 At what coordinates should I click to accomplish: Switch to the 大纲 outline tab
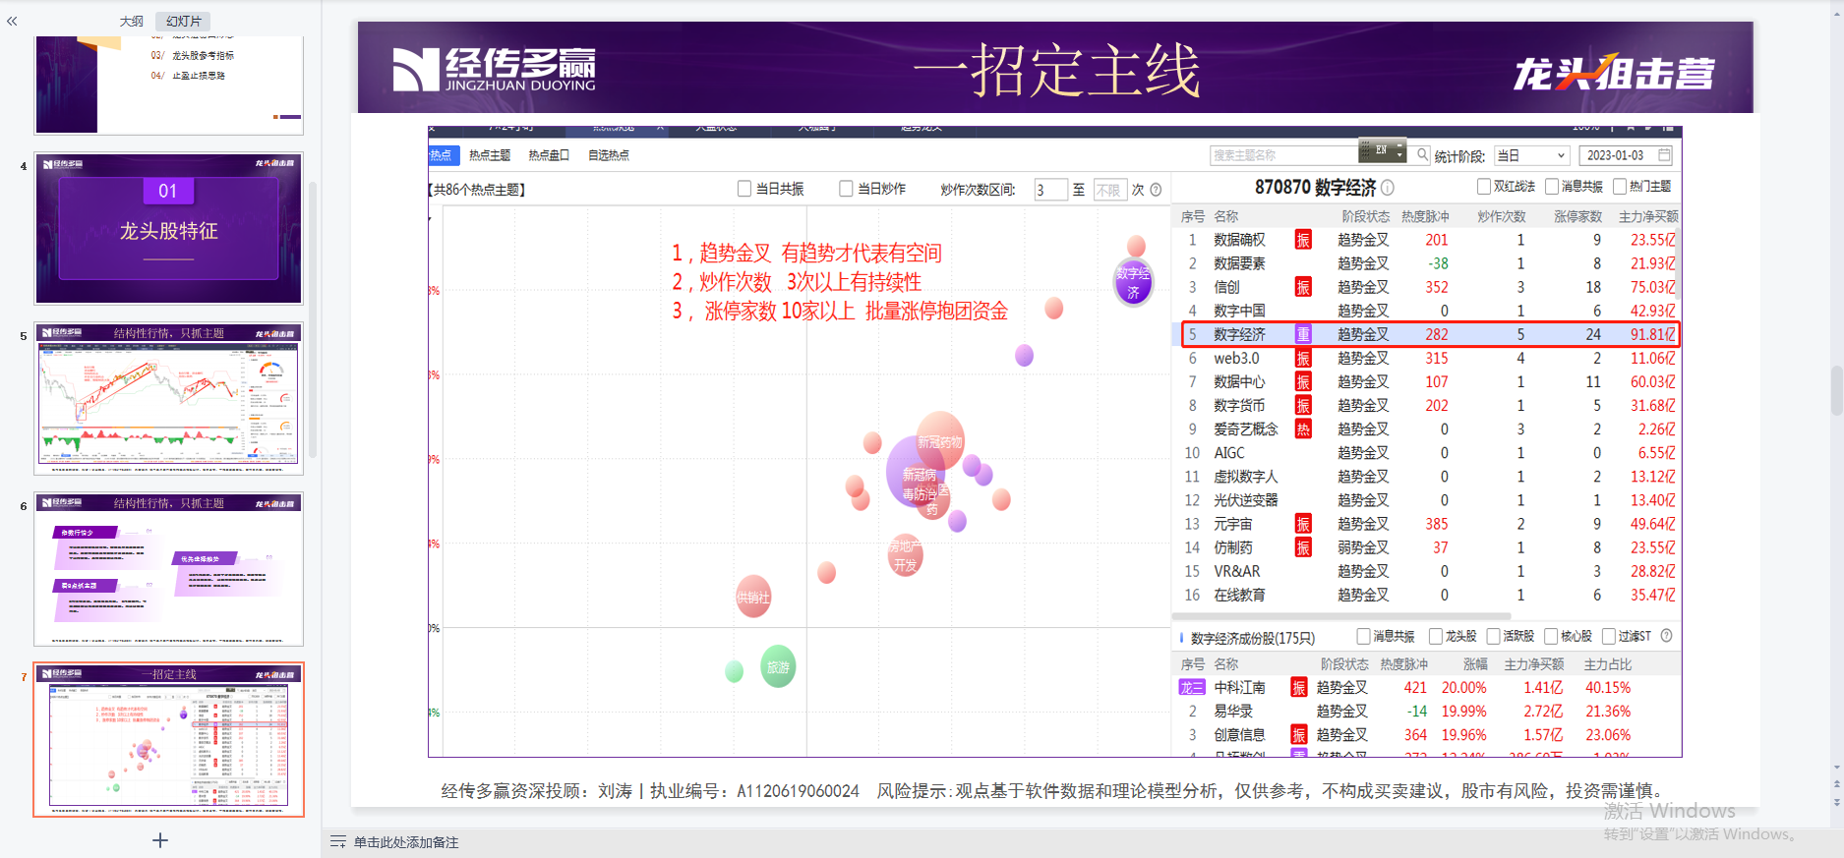coord(131,21)
